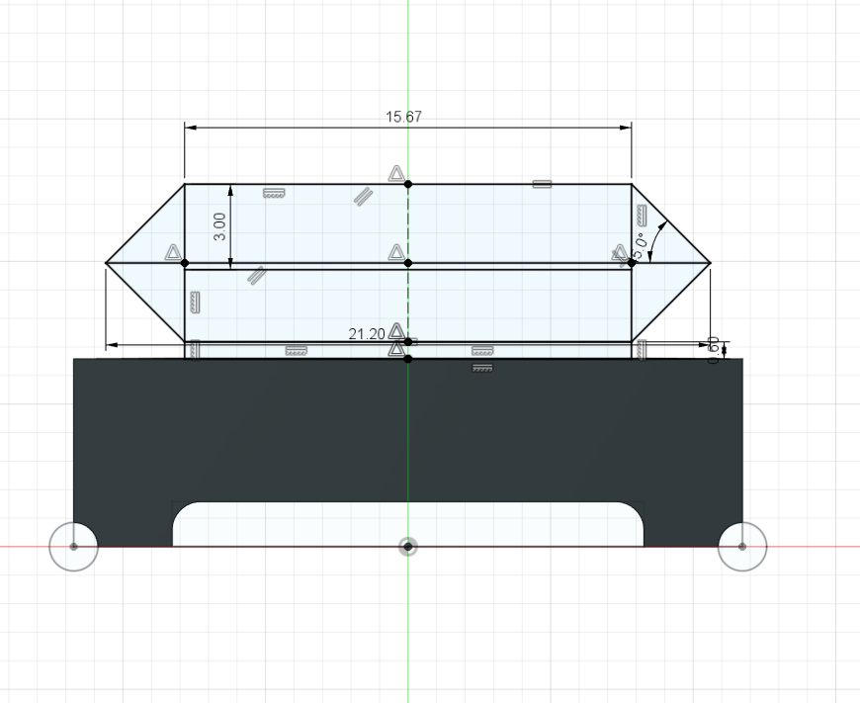Select the dark body's rounded bottom slot
This screenshot has width=860, height=703.
pos(408,524)
